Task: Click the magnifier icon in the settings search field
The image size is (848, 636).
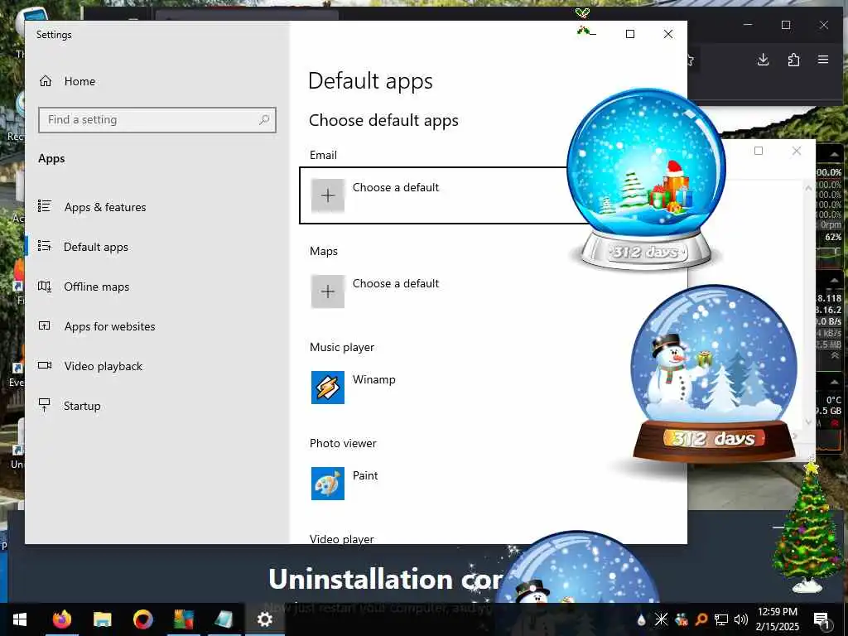Action: click(x=264, y=119)
